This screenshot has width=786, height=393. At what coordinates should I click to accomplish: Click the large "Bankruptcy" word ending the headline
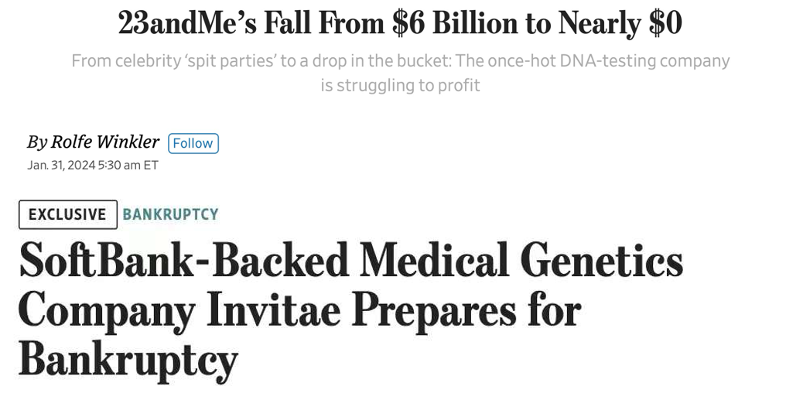click(x=128, y=359)
